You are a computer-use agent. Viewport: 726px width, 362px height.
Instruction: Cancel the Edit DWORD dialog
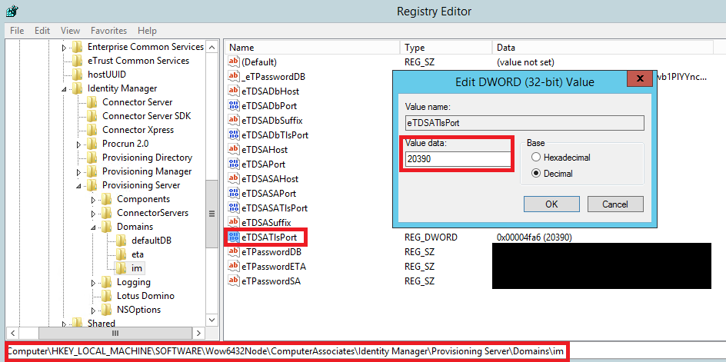tap(615, 204)
